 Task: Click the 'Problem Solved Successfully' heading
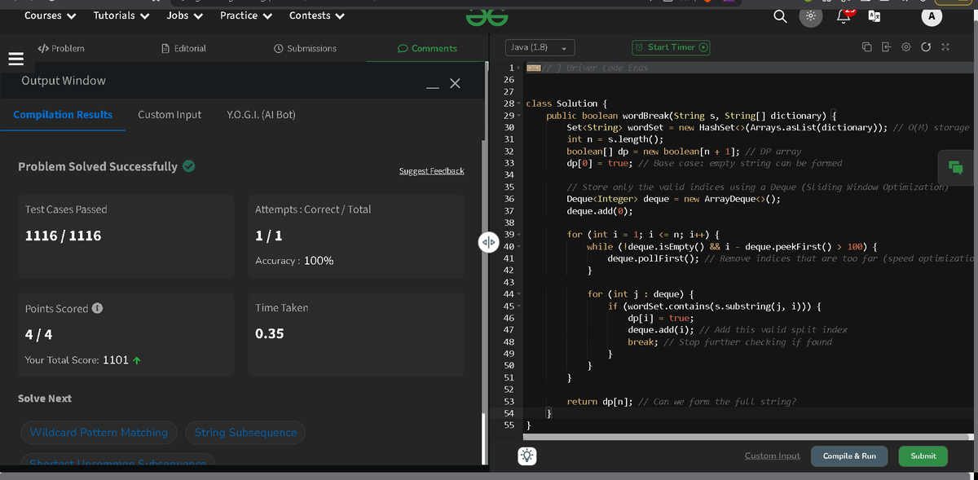pyautogui.click(x=98, y=166)
